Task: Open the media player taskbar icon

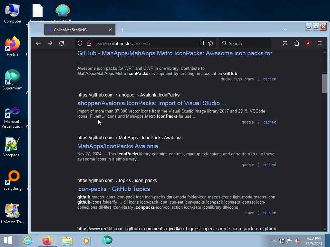Action: tap(87, 241)
